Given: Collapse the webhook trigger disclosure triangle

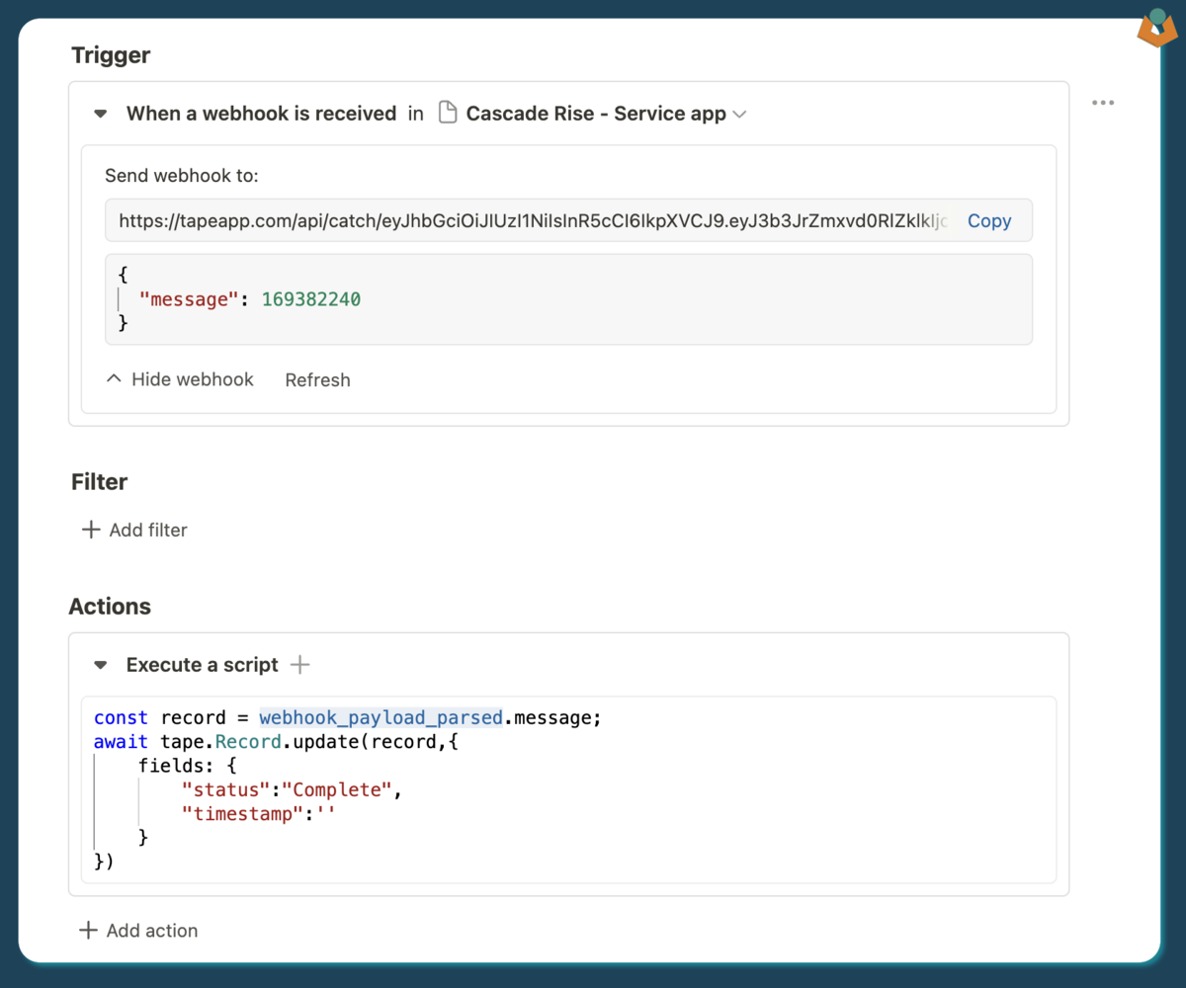Looking at the screenshot, I should pyautogui.click(x=100, y=114).
